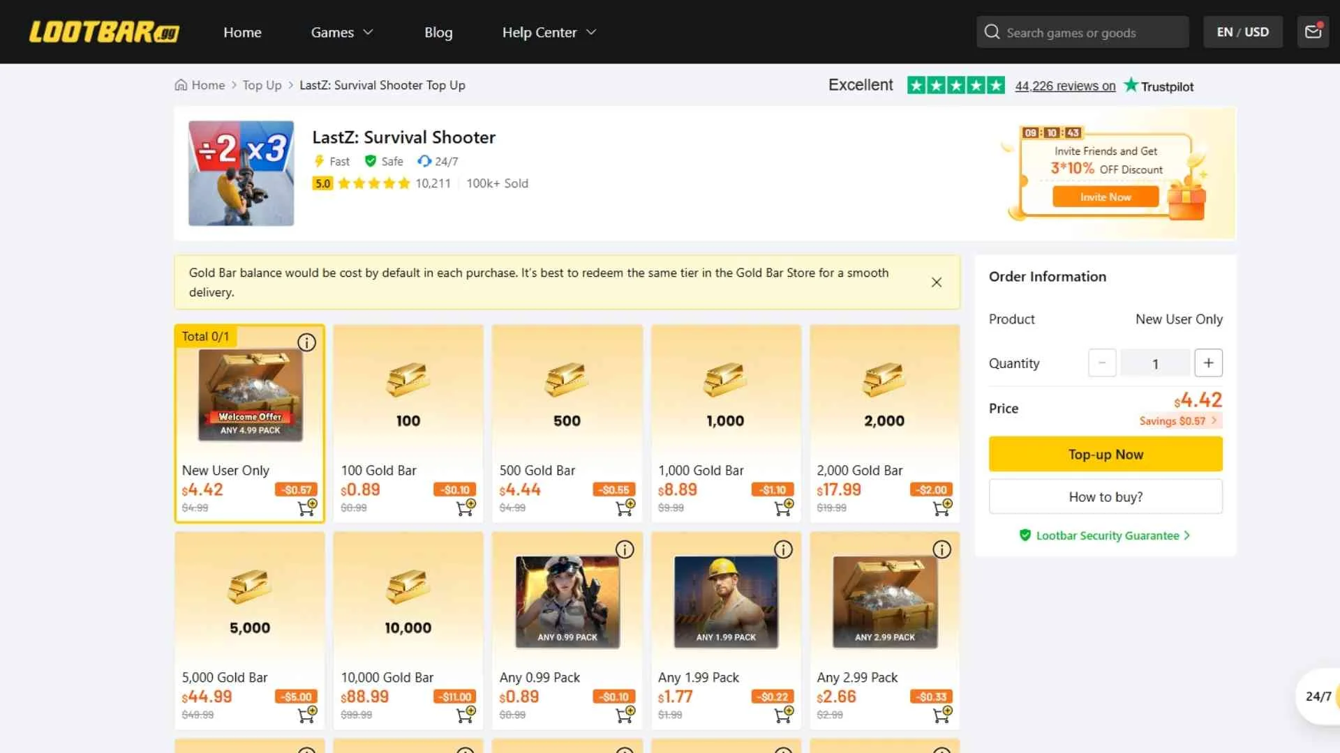Viewport: 1340px width, 753px height.
Task: Click the Trustpilot star logo
Action: coord(1131,85)
